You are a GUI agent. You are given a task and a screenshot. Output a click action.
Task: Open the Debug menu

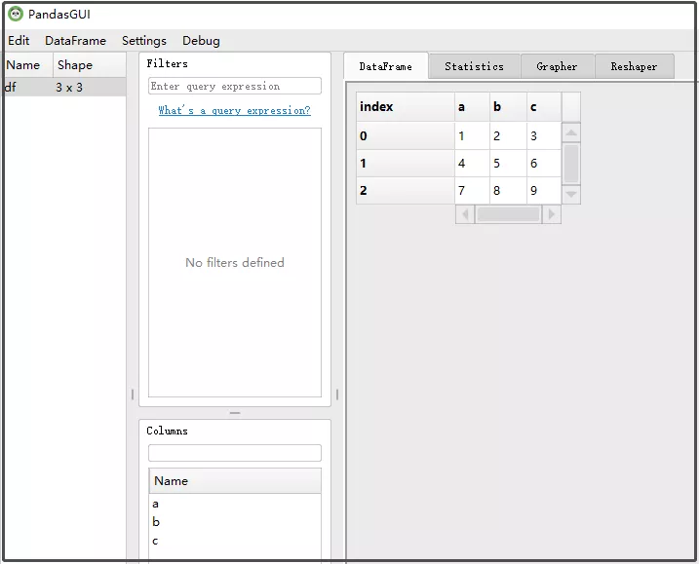point(201,41)
